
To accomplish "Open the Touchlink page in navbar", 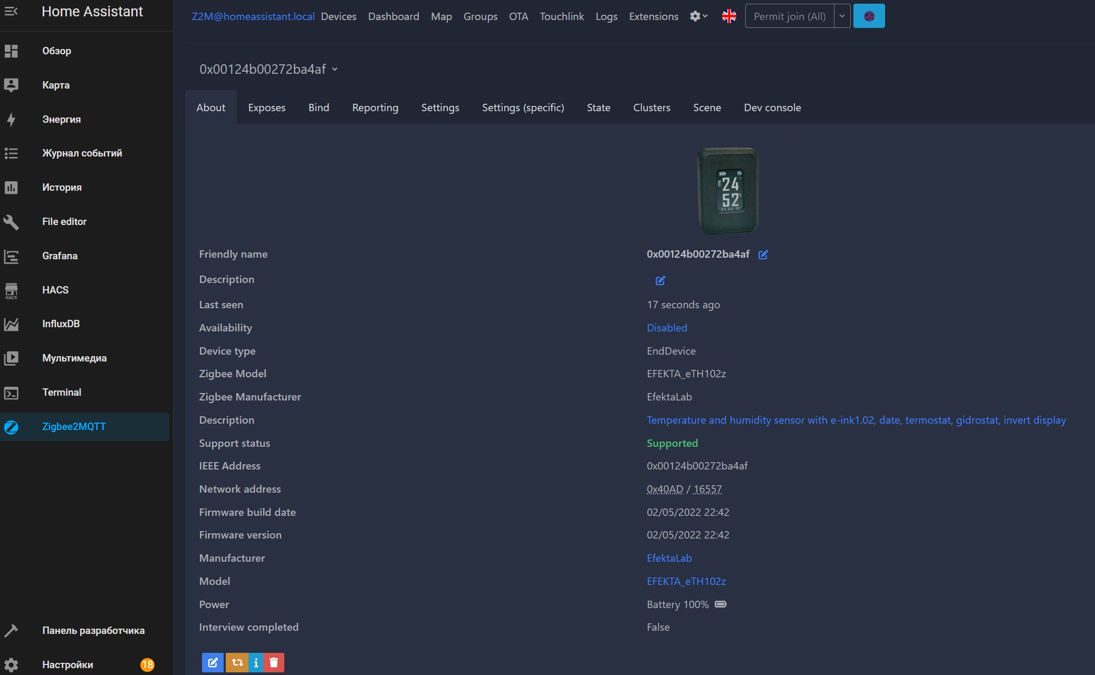I will point(562,16).
